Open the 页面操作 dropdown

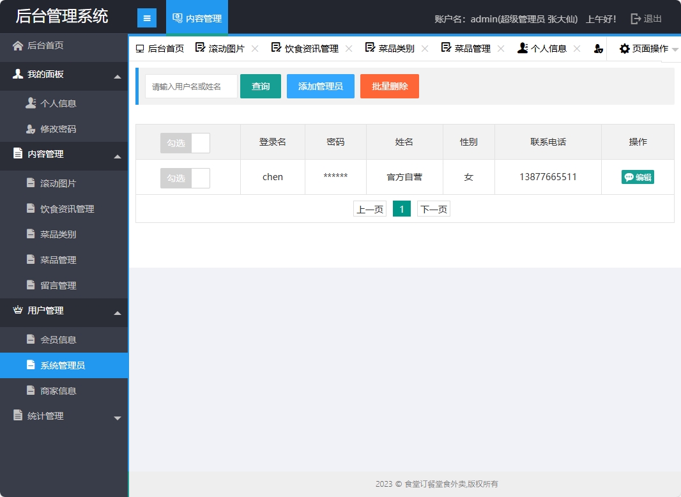click(645, 48)
